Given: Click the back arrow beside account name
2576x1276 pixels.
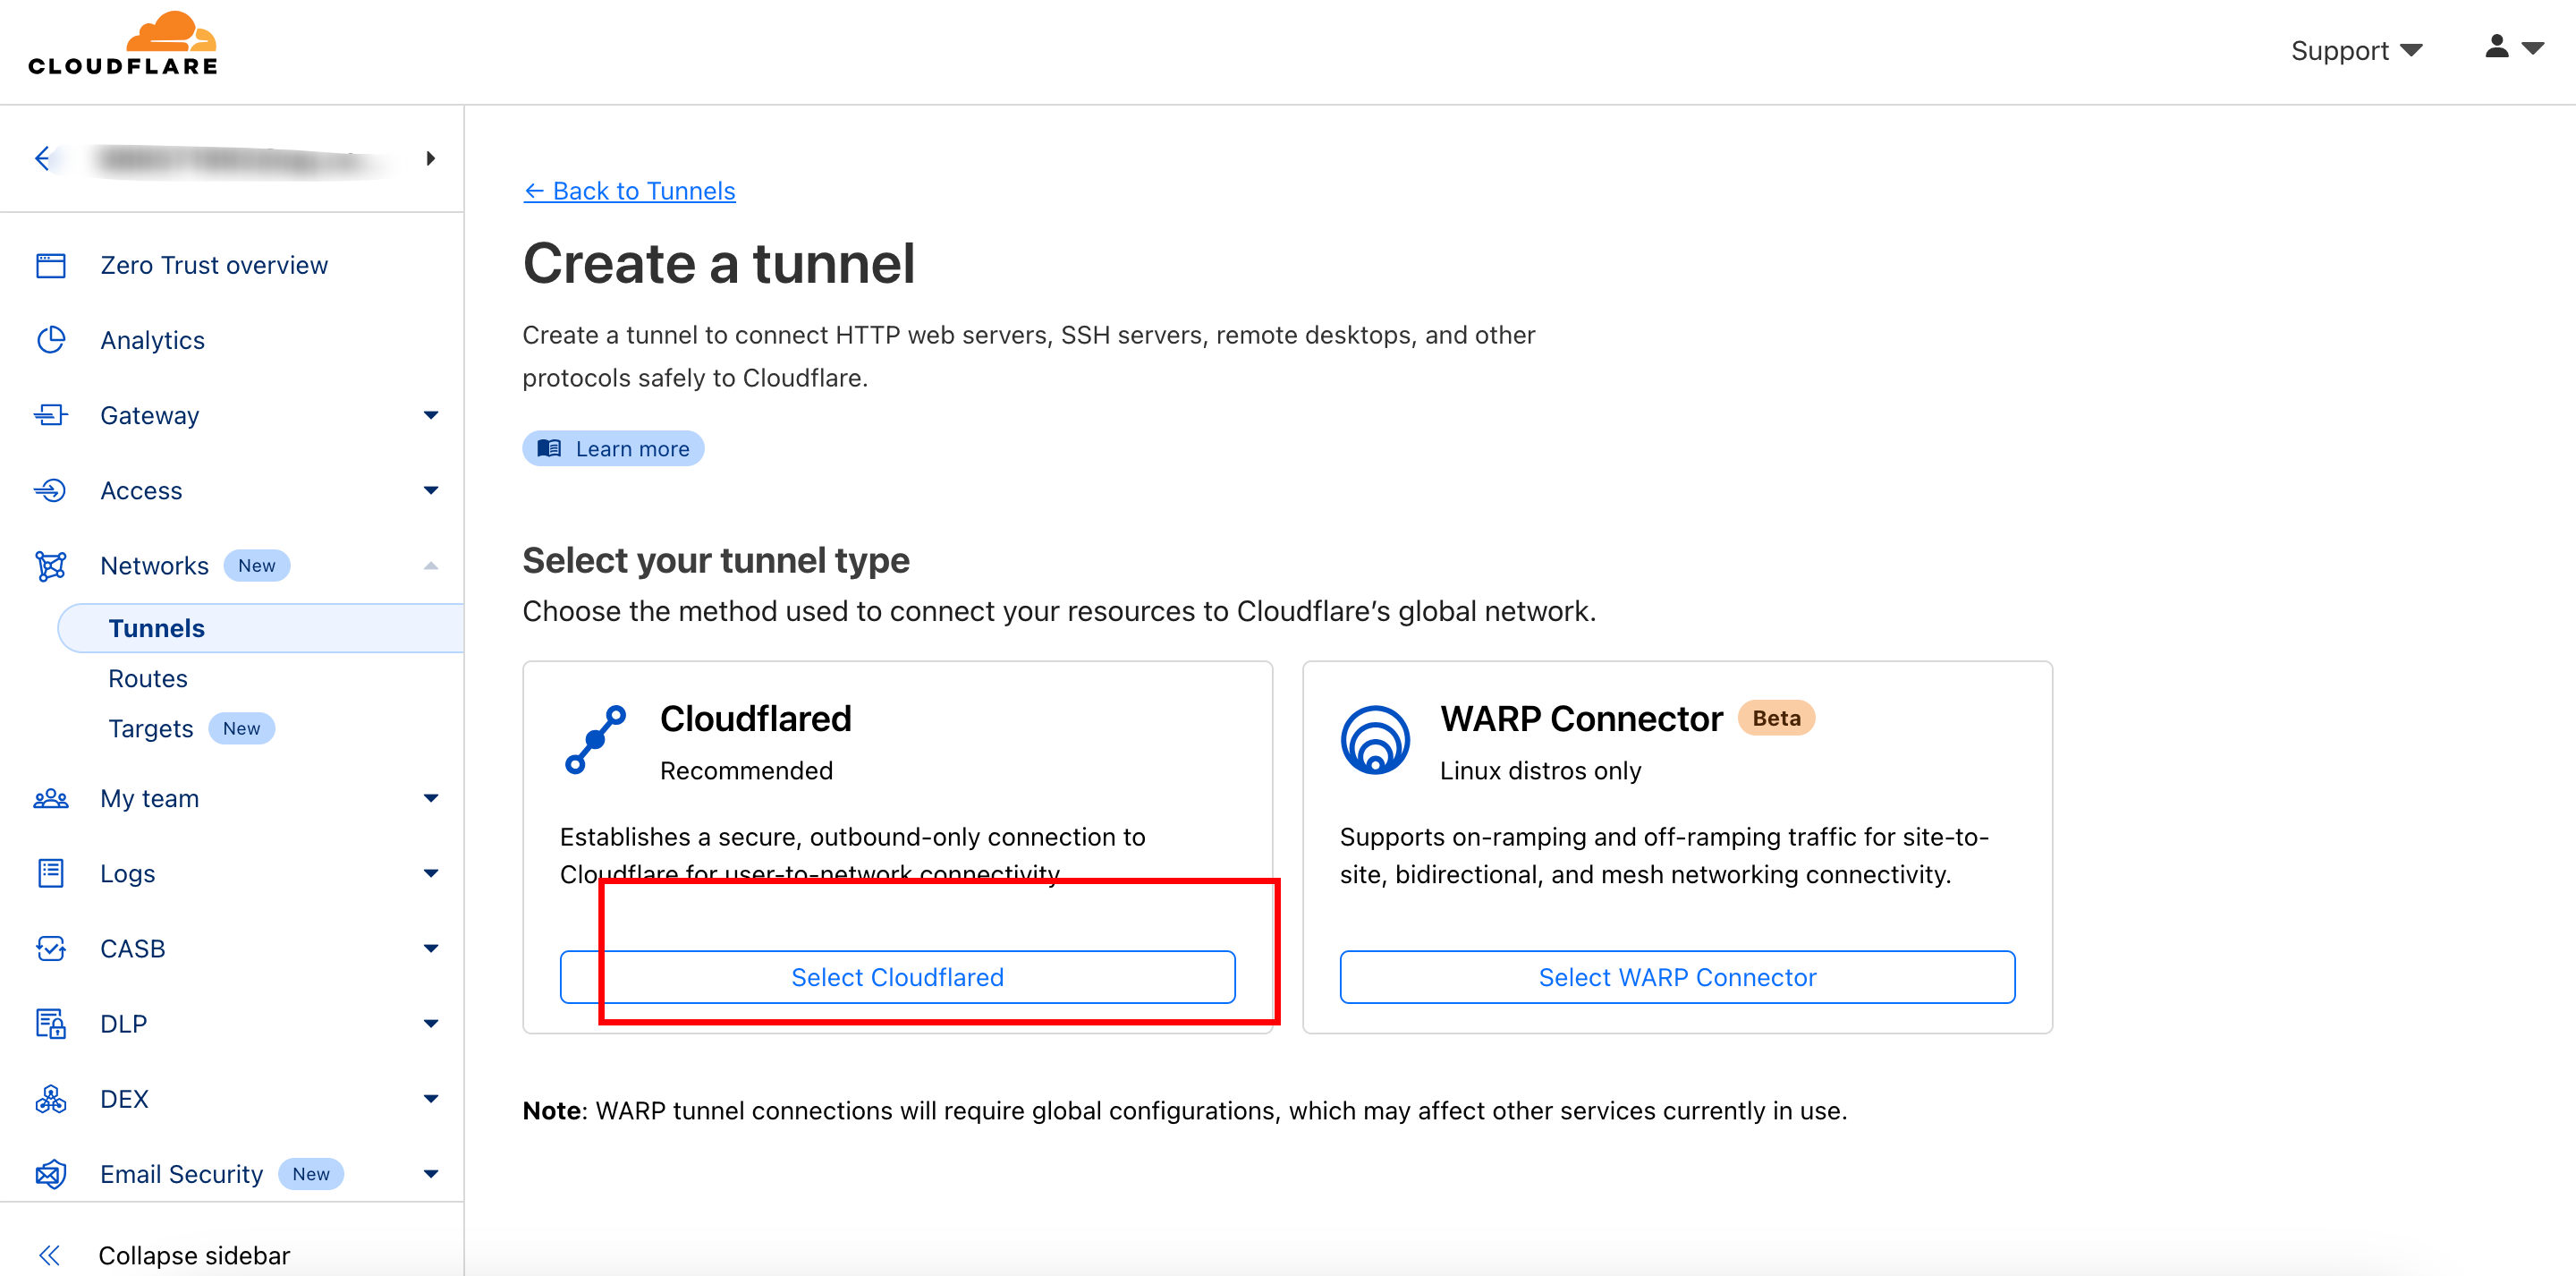Looking at the screenshot, I should (43, 158).
